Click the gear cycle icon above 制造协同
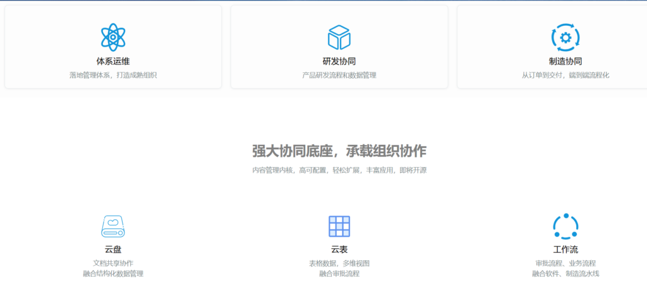Viewport: 647px width, 281px height. pos(565,37)
